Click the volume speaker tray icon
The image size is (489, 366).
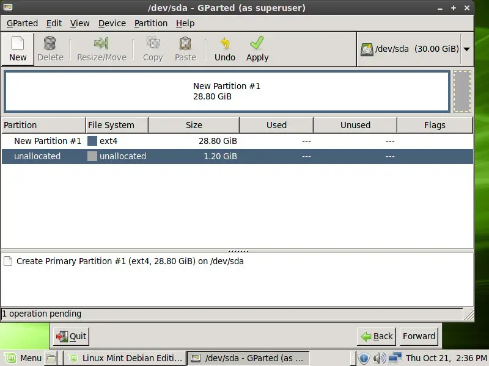(379, 358)
